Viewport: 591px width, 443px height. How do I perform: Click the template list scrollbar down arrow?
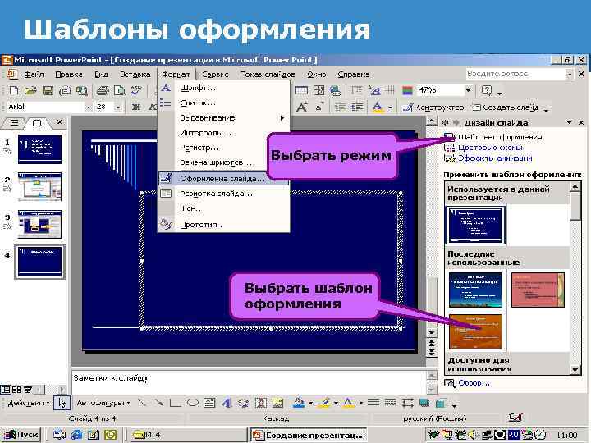[x=575, y=369]
